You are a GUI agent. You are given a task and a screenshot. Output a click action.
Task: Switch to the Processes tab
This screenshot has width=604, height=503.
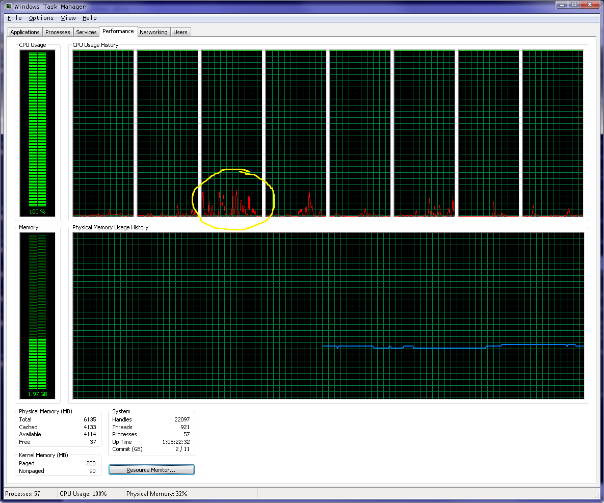pos(58,32)
